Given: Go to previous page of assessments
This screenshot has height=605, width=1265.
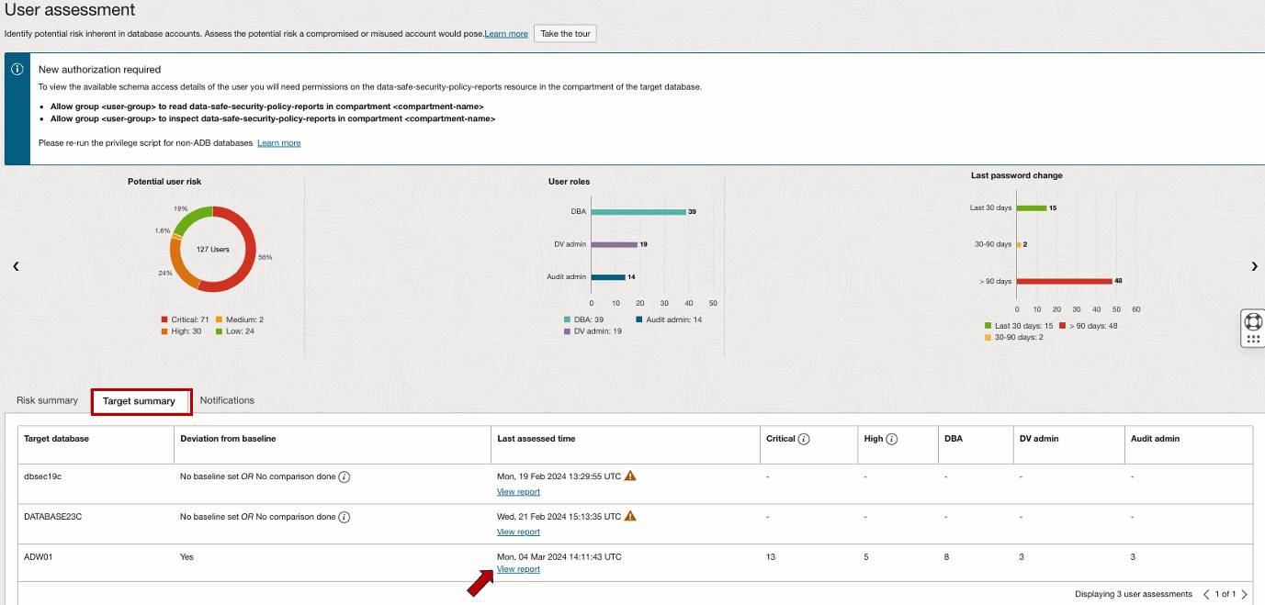Looking at the screenshot, I should point(1206,594).
